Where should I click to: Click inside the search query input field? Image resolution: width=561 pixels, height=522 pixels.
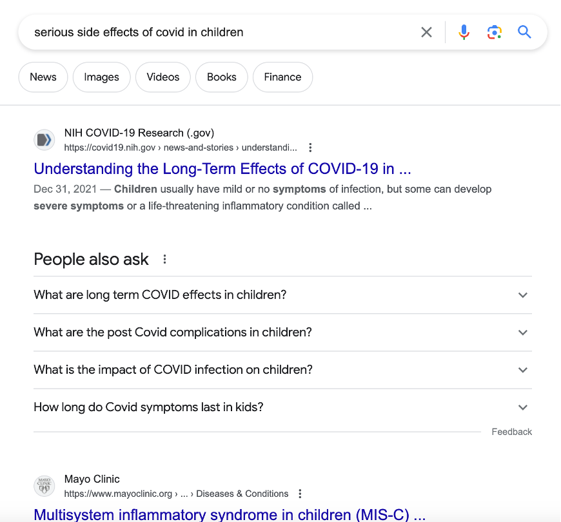pos(193,32)
